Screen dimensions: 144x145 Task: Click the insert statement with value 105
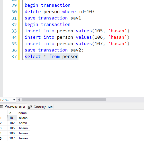77,31
